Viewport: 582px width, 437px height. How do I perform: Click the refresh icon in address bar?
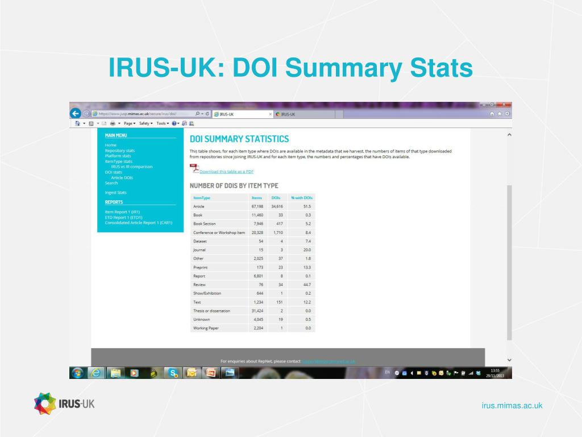pyautogui.click(x=207, y=114)
